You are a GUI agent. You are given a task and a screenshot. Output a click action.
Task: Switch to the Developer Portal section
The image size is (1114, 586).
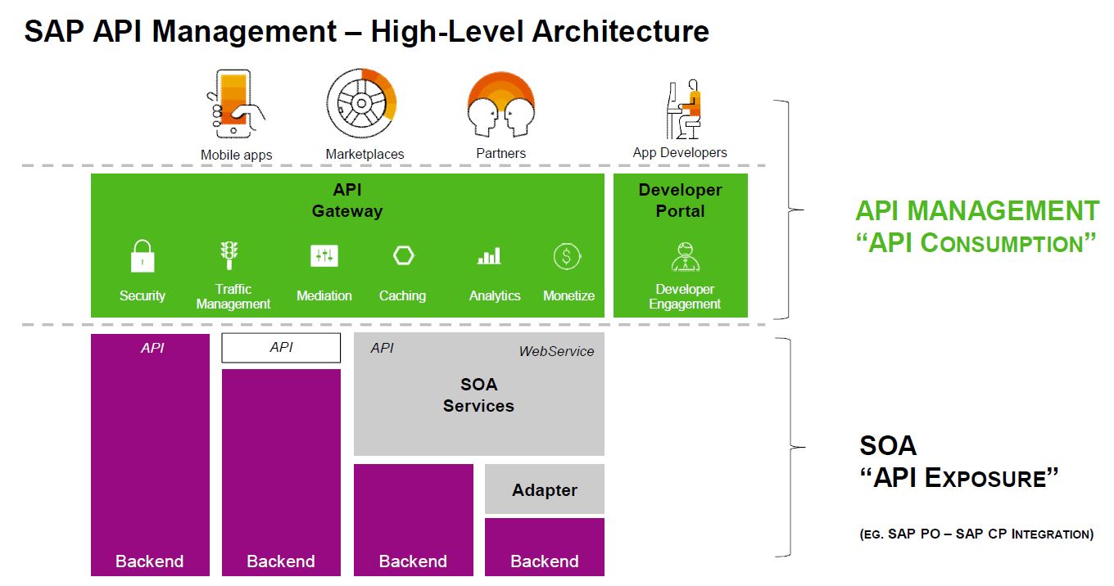pyautogui.click(x=680, y=200)
